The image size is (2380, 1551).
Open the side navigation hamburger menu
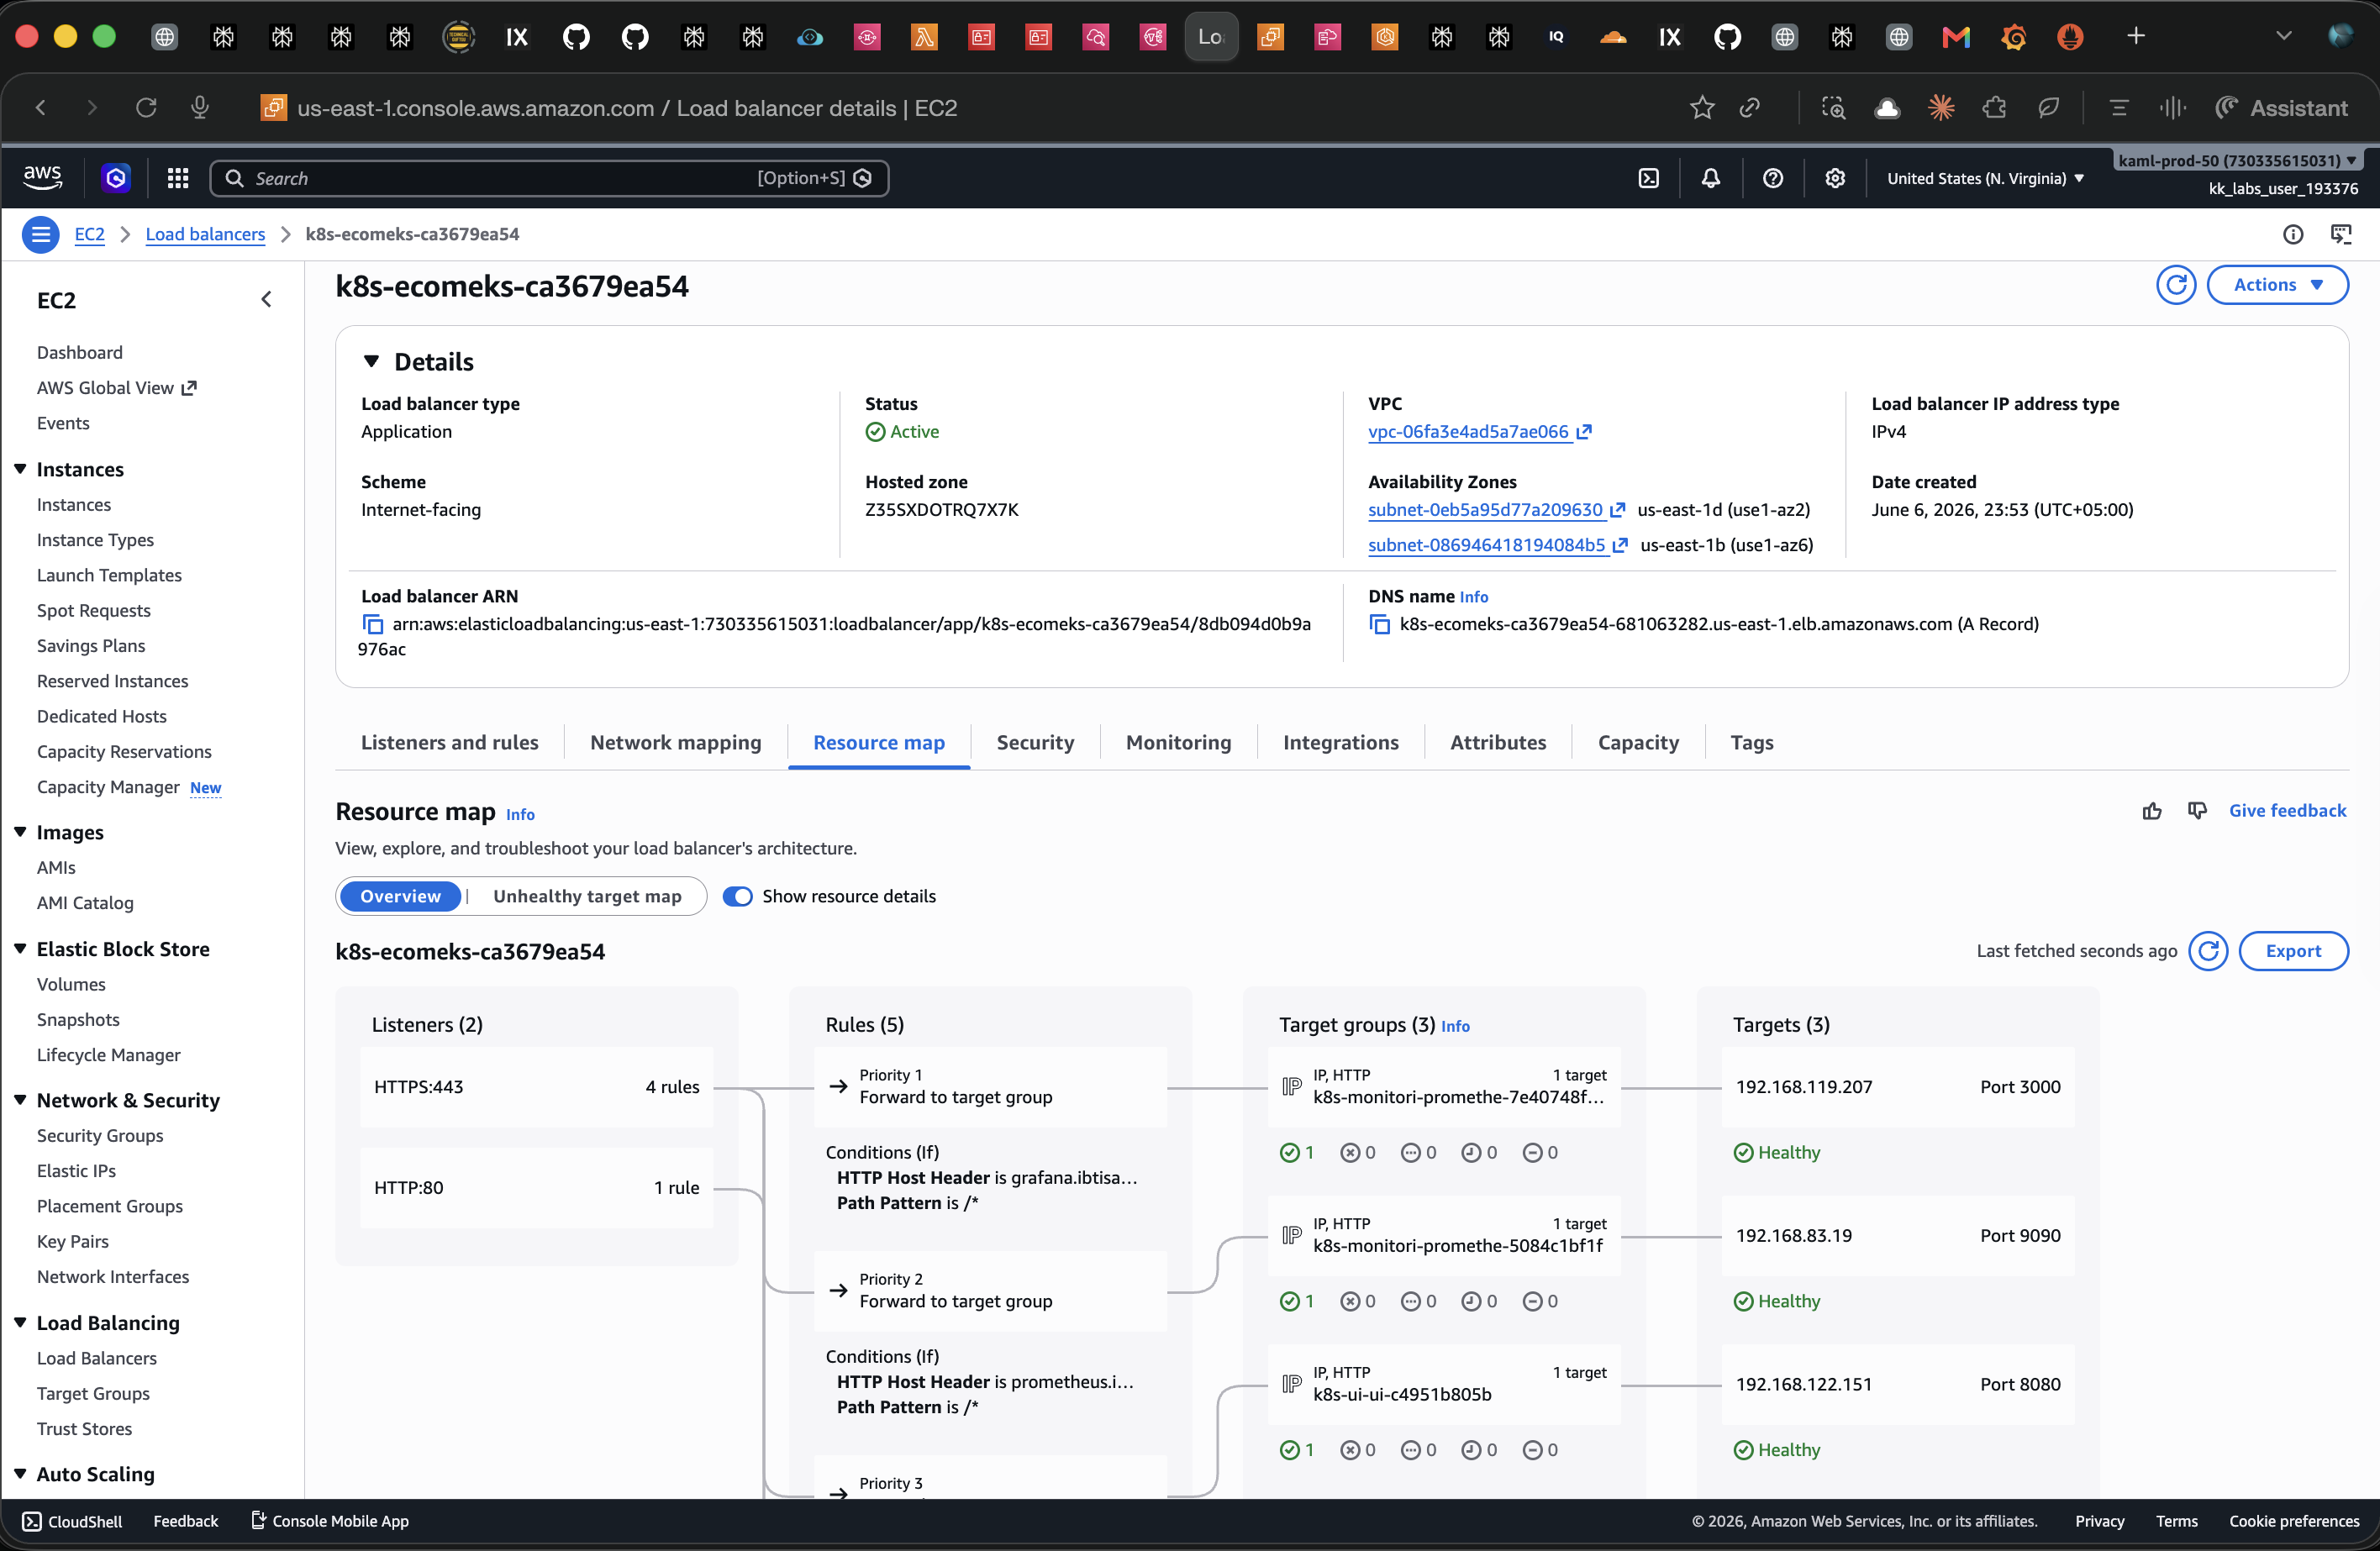[x=40, y=235]
